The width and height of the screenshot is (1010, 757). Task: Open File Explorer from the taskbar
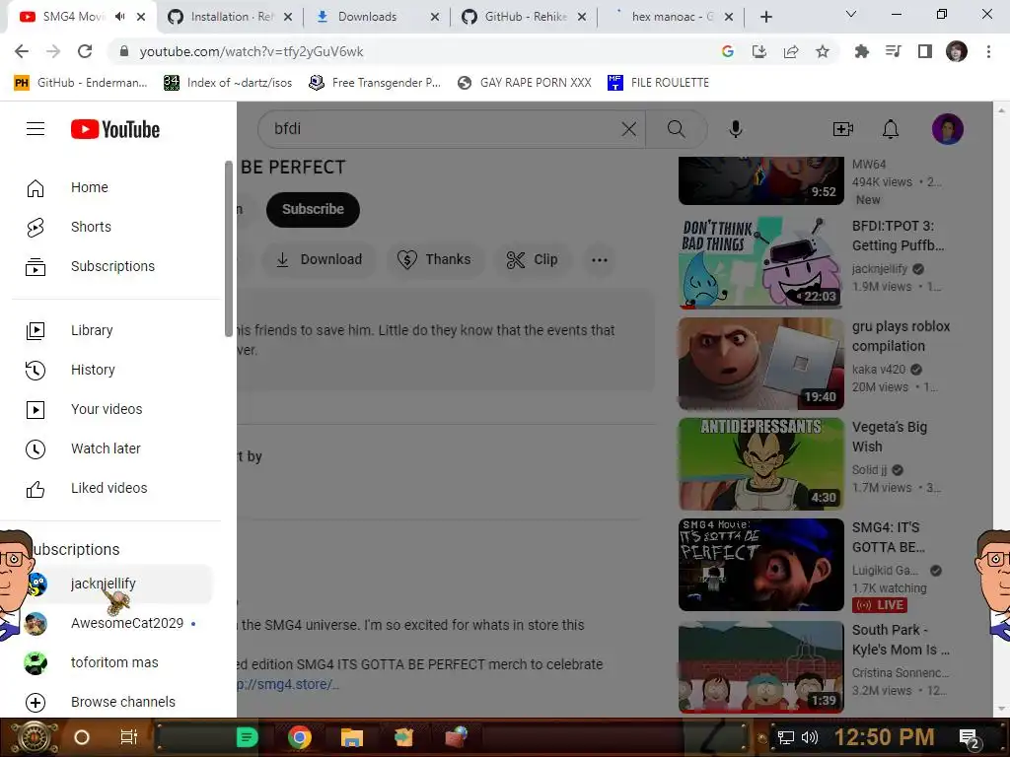(x=352, y=737)
